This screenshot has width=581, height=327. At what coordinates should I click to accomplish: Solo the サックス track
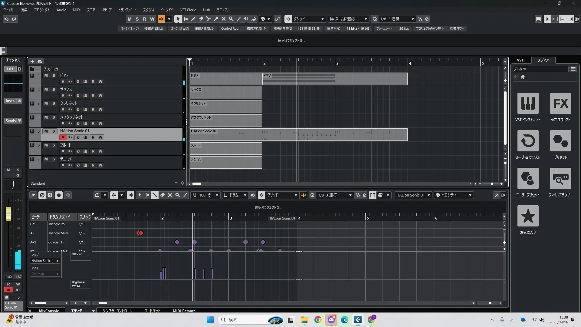pyautogui.click(x=54, y=89)
